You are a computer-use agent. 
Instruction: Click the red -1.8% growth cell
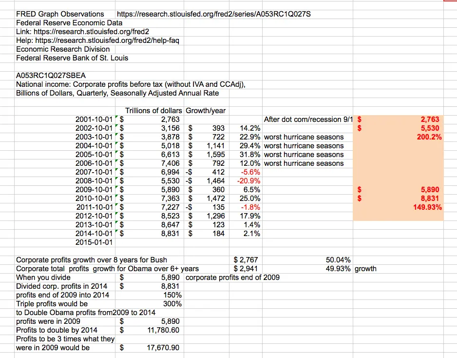tap(250, 207)
